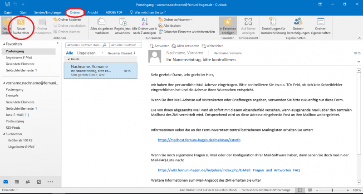
Task: Click the sender avatar picture
Action: (x=155, y=56)
